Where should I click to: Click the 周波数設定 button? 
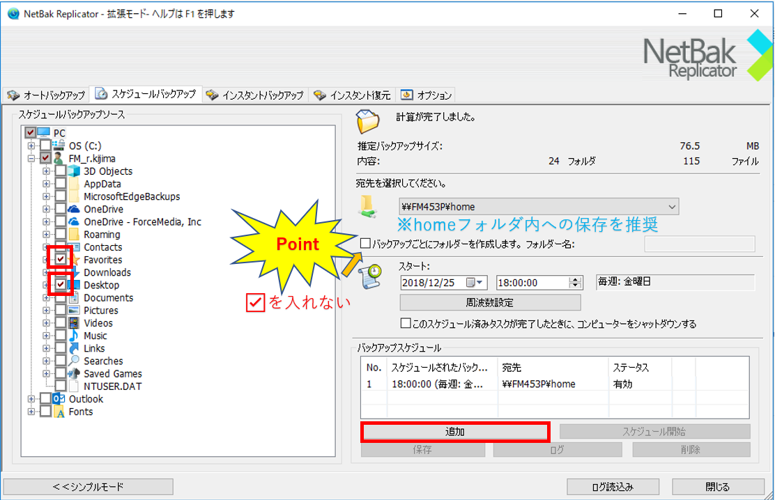tap(489, 303)
